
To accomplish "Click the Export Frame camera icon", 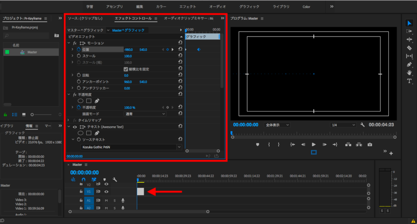I will tap(370, 145).
